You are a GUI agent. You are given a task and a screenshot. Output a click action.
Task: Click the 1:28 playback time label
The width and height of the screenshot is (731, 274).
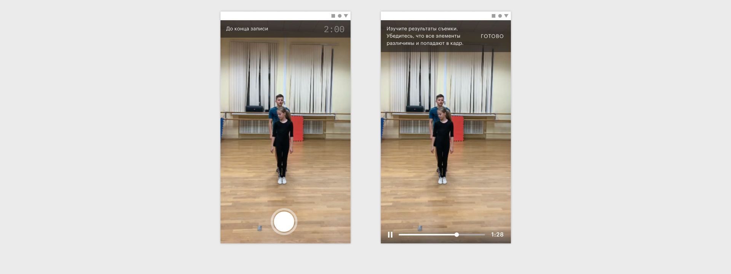(x=497, y=235)
